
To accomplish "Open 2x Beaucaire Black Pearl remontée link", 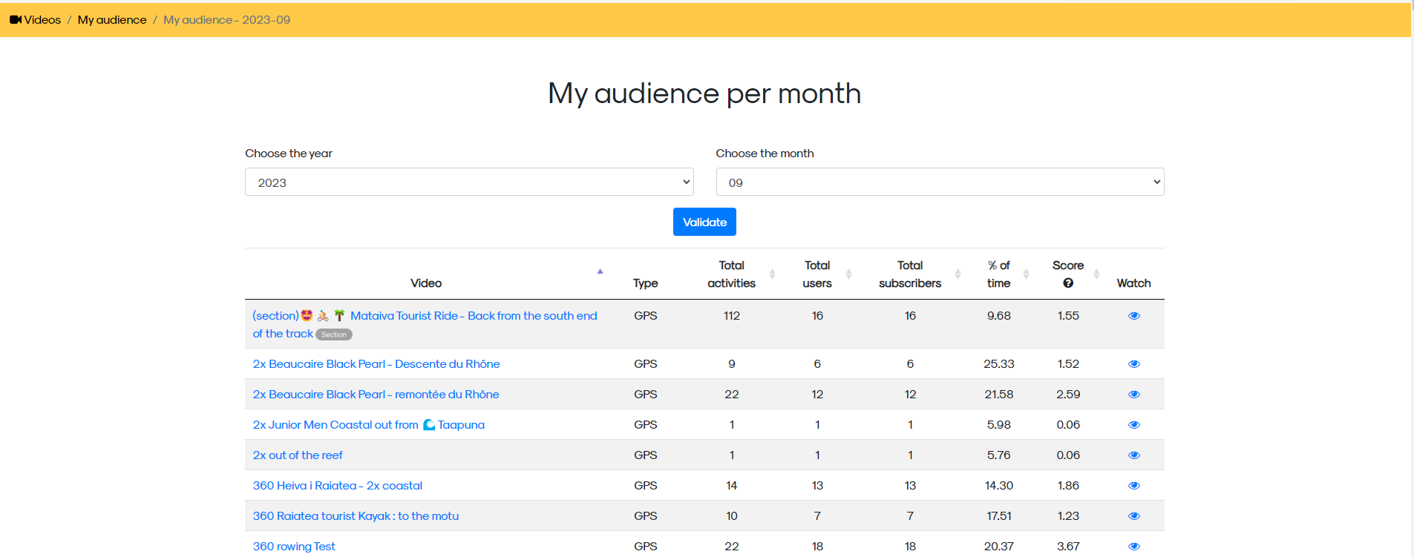I will [376, 395].
